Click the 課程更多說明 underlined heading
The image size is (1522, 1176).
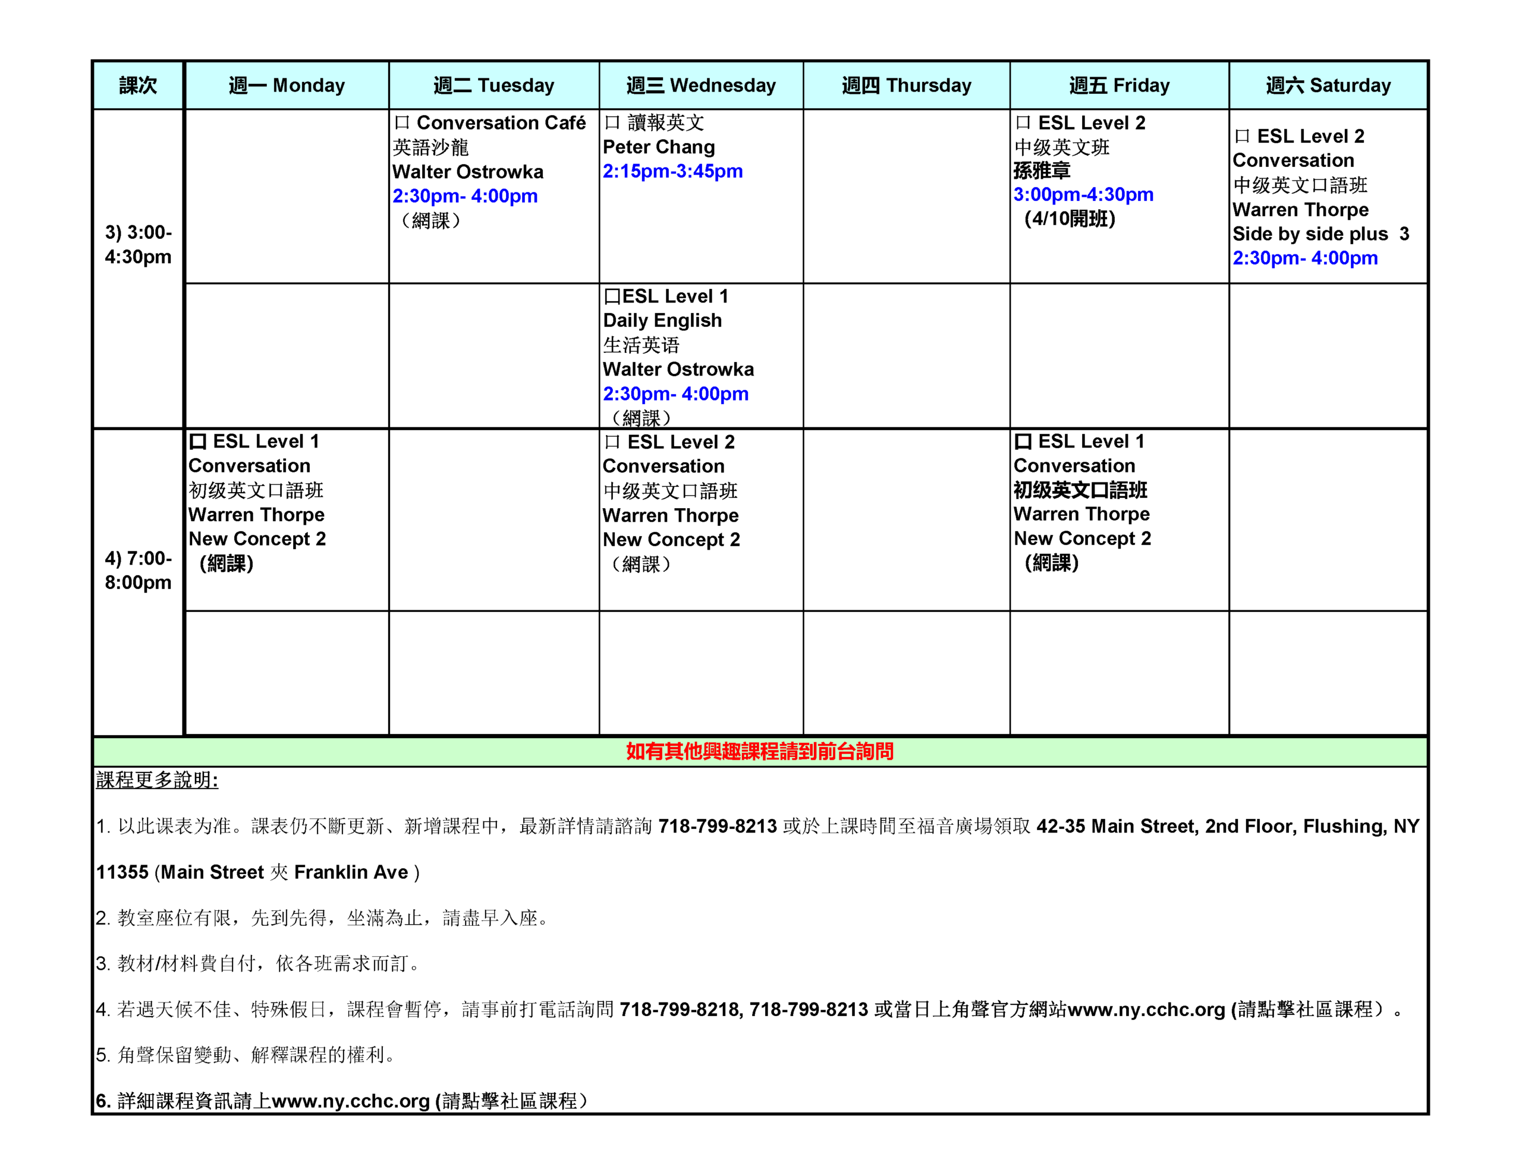pyautogui.click(x=157, y=780)
